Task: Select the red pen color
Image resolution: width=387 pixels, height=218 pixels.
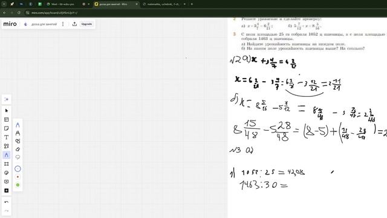Action: pyautogui.click(x=18, y=177)
